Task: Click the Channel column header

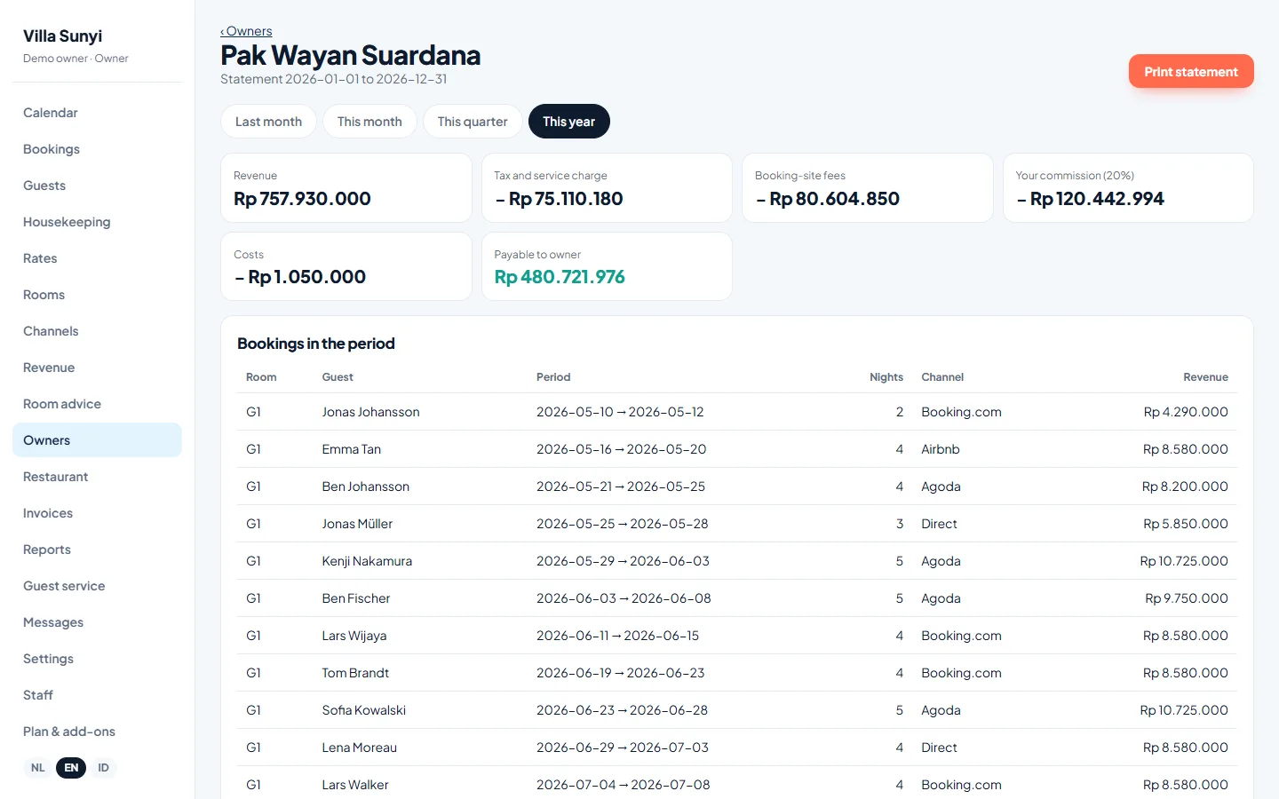Action: pyautogui.click(x=942, y=377)
